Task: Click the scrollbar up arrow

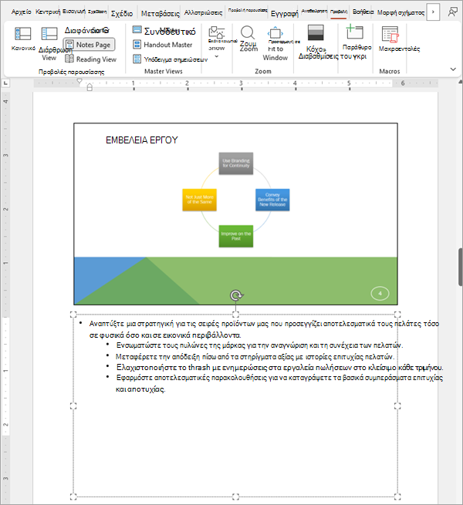Action: coord(461,82)
